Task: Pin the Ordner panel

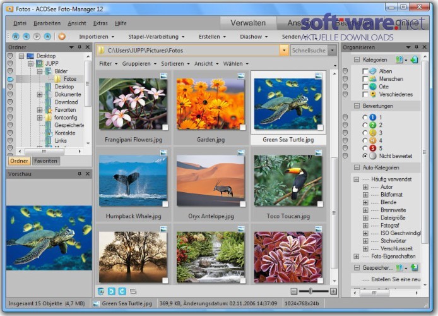Action: click(x=80, y=47)
